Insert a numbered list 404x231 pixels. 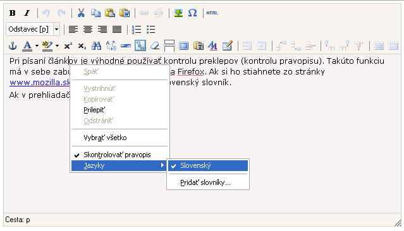[x=137, y=29]
